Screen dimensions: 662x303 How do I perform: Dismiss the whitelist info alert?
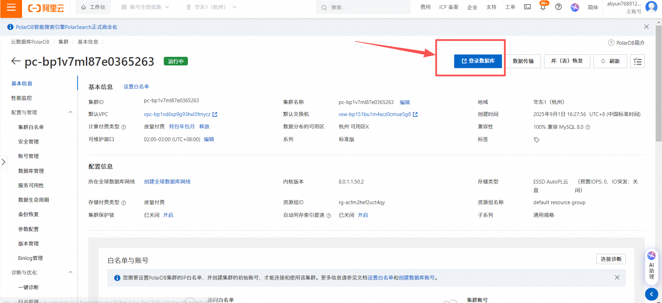click(x=617, y=278)
